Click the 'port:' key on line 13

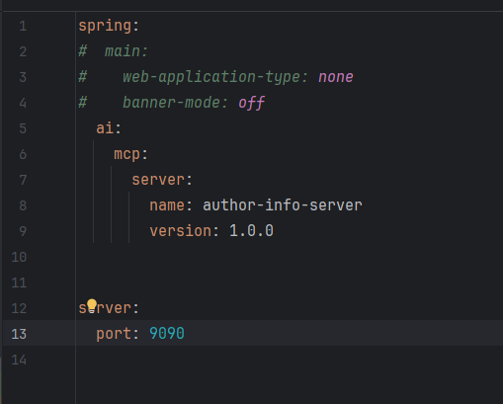click(x=118, y=334)
